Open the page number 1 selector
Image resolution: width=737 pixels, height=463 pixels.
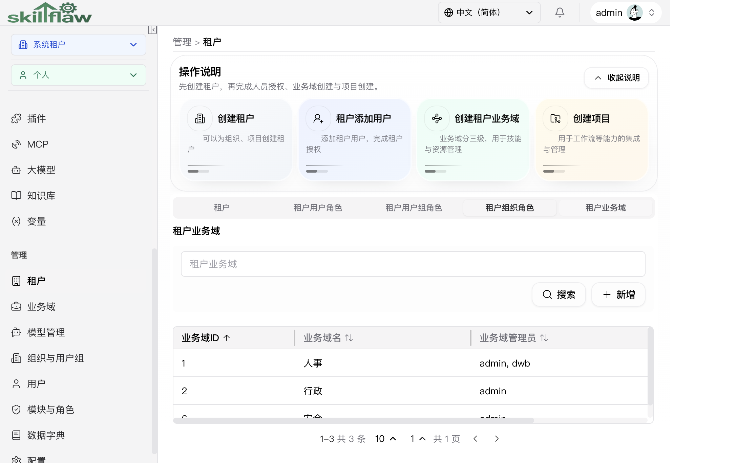click(418, 439)
